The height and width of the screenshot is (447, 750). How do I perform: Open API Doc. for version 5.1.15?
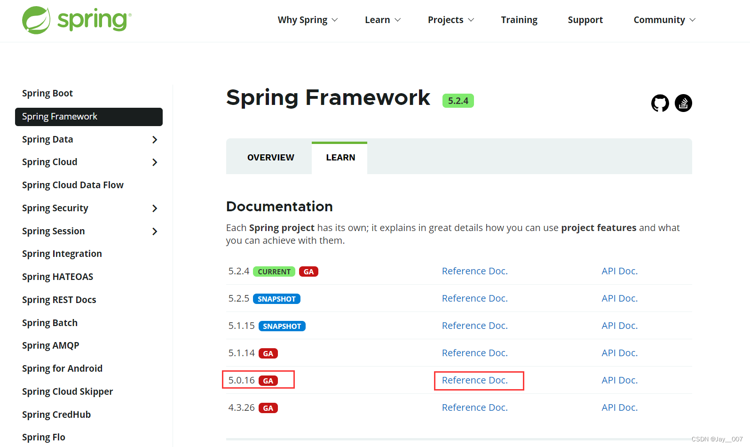point(620,326)
